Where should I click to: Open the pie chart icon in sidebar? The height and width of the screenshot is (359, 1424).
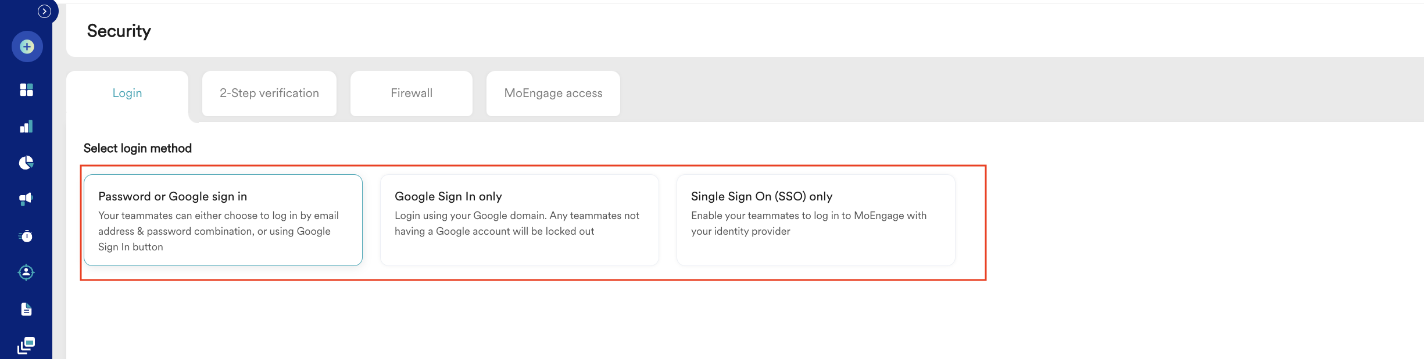(27, 163)
